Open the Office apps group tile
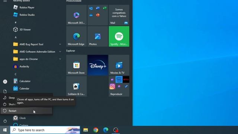 pos(98,15)
